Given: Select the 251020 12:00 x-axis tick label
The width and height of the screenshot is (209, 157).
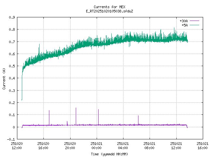Looking at the screenshot, I should [x=17, y=146].
